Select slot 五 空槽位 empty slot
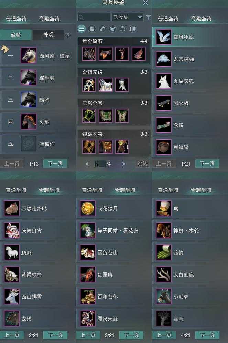This screenshot has height=343, width=228. 38,144
